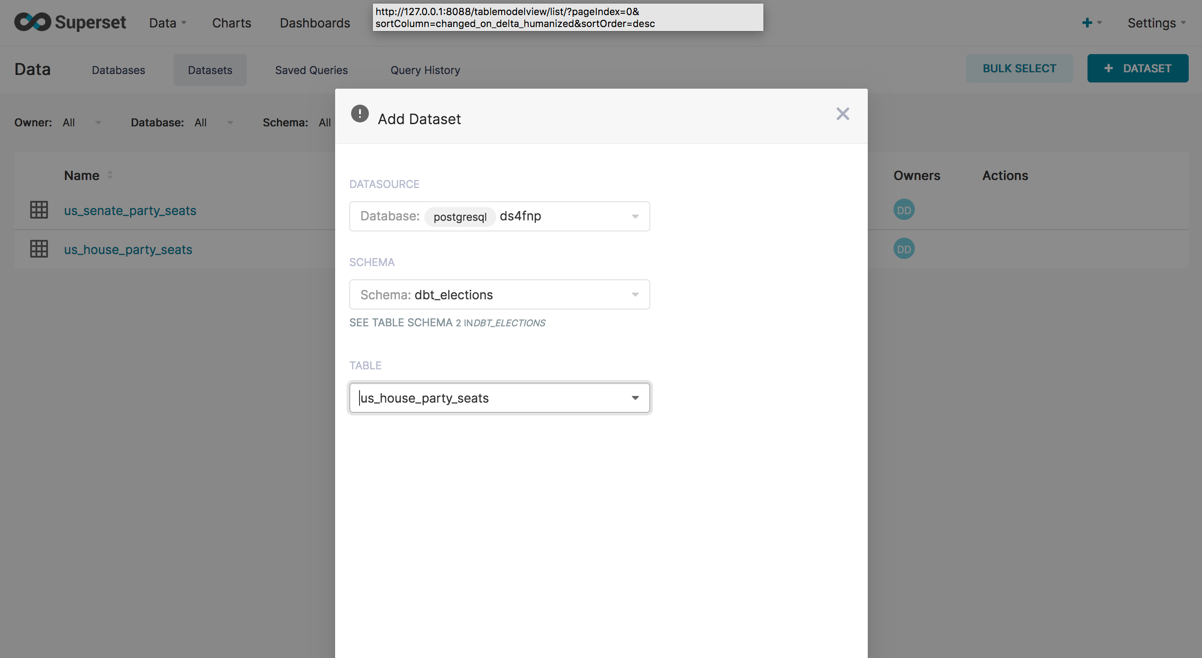Open the Schema dbt_elections dropdown

coord(635,294)
